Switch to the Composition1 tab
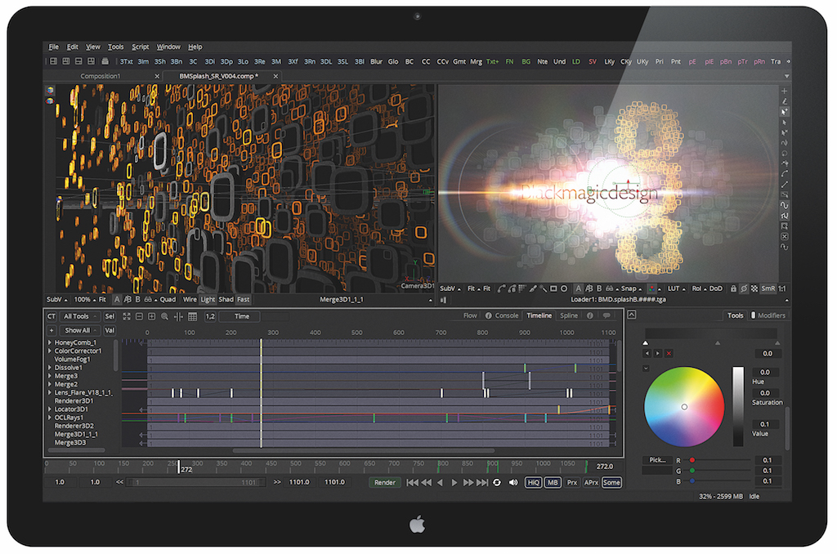This screenshot has height=554, width=837. click(101, 76)
